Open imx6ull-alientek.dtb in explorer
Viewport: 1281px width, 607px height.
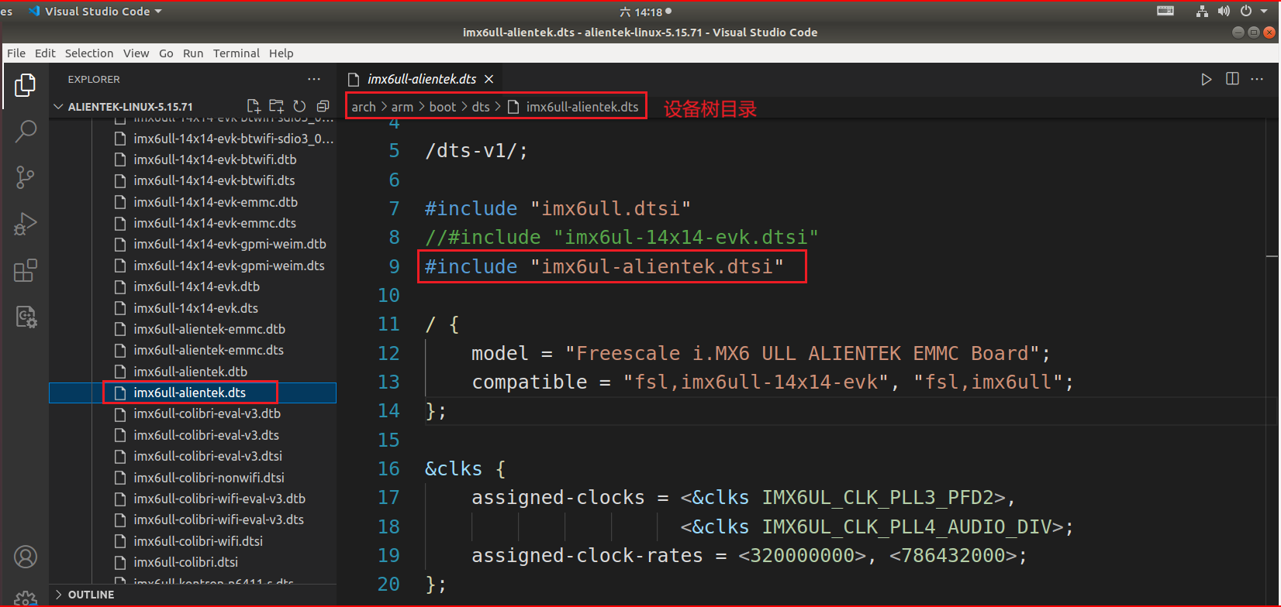pos(191,372)
